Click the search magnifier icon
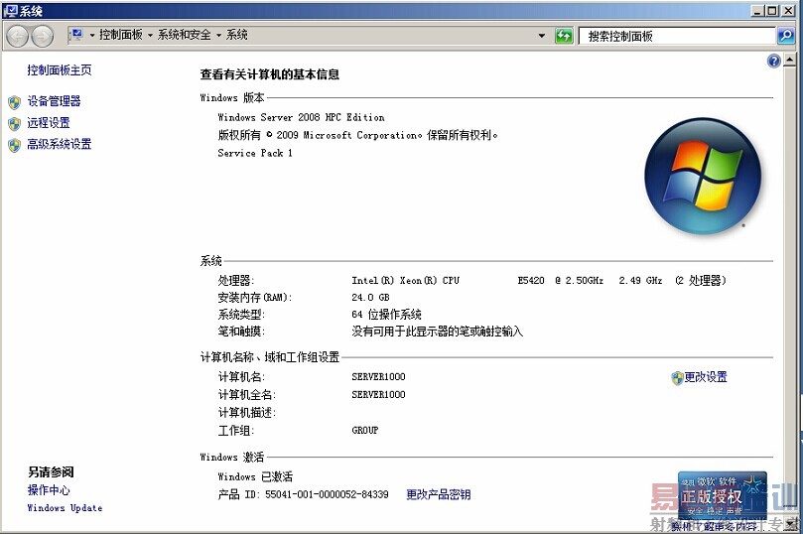The width and height of the screenshot is (803, 534). 785,36
